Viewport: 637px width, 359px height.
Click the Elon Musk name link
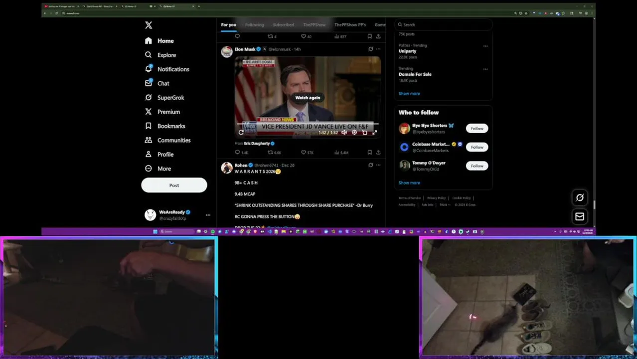(x=245, y=49)
